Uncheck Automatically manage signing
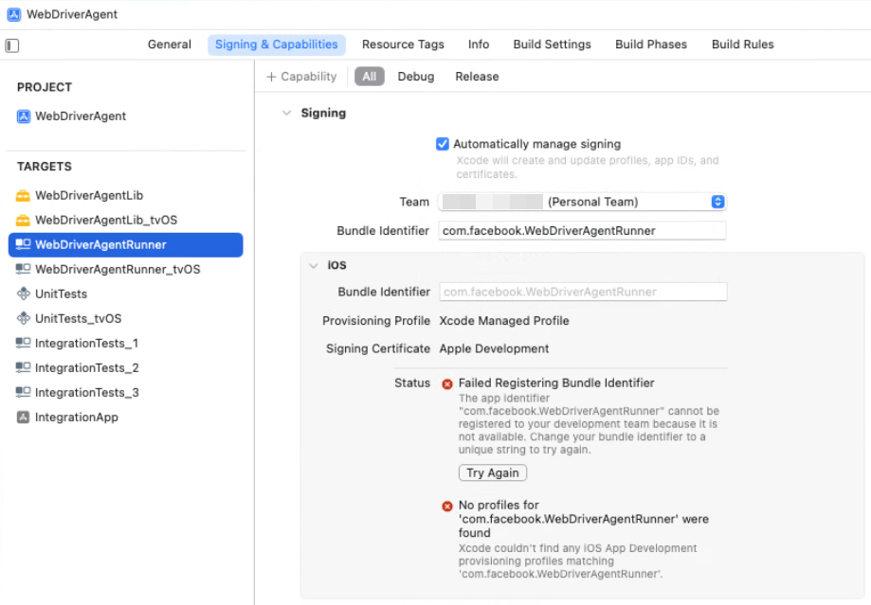 pyautogui.click(x=442, y=144)
